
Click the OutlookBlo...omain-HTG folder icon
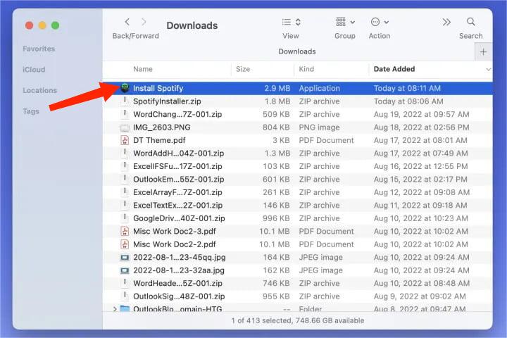pos(125,308)
